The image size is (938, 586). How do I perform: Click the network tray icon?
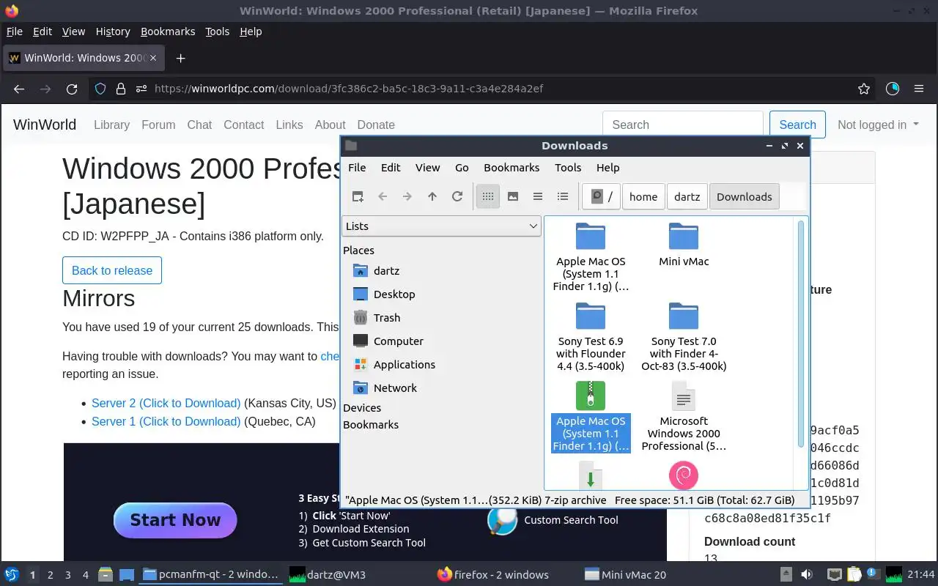(835, 575)
